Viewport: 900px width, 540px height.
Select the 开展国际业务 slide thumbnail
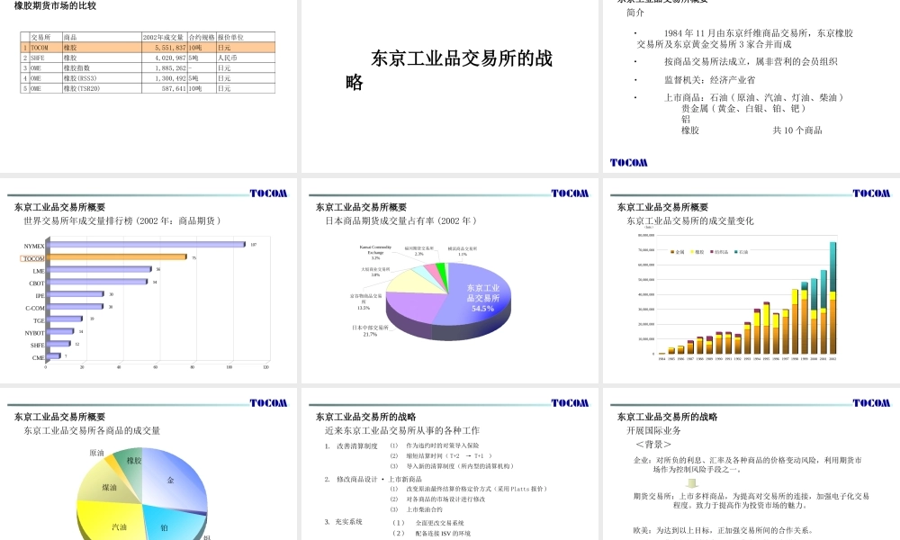tap(751, 463)
